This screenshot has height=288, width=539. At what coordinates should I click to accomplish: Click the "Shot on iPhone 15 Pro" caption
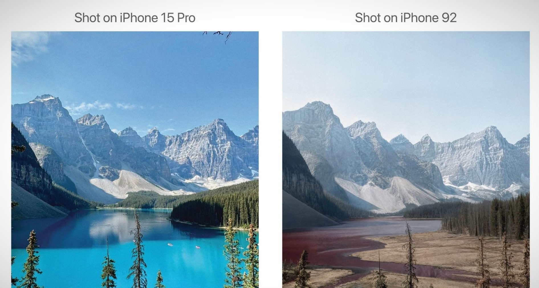135,18
